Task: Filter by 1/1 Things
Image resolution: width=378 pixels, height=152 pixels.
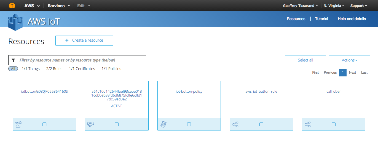Action: (31, 69)
